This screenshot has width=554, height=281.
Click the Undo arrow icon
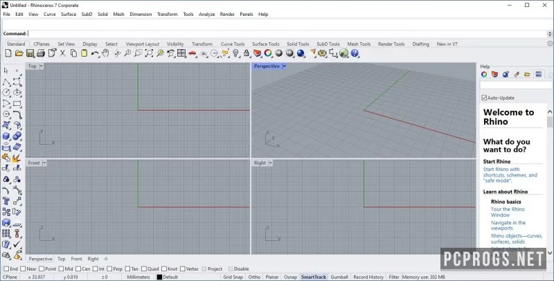click(95, 53)
